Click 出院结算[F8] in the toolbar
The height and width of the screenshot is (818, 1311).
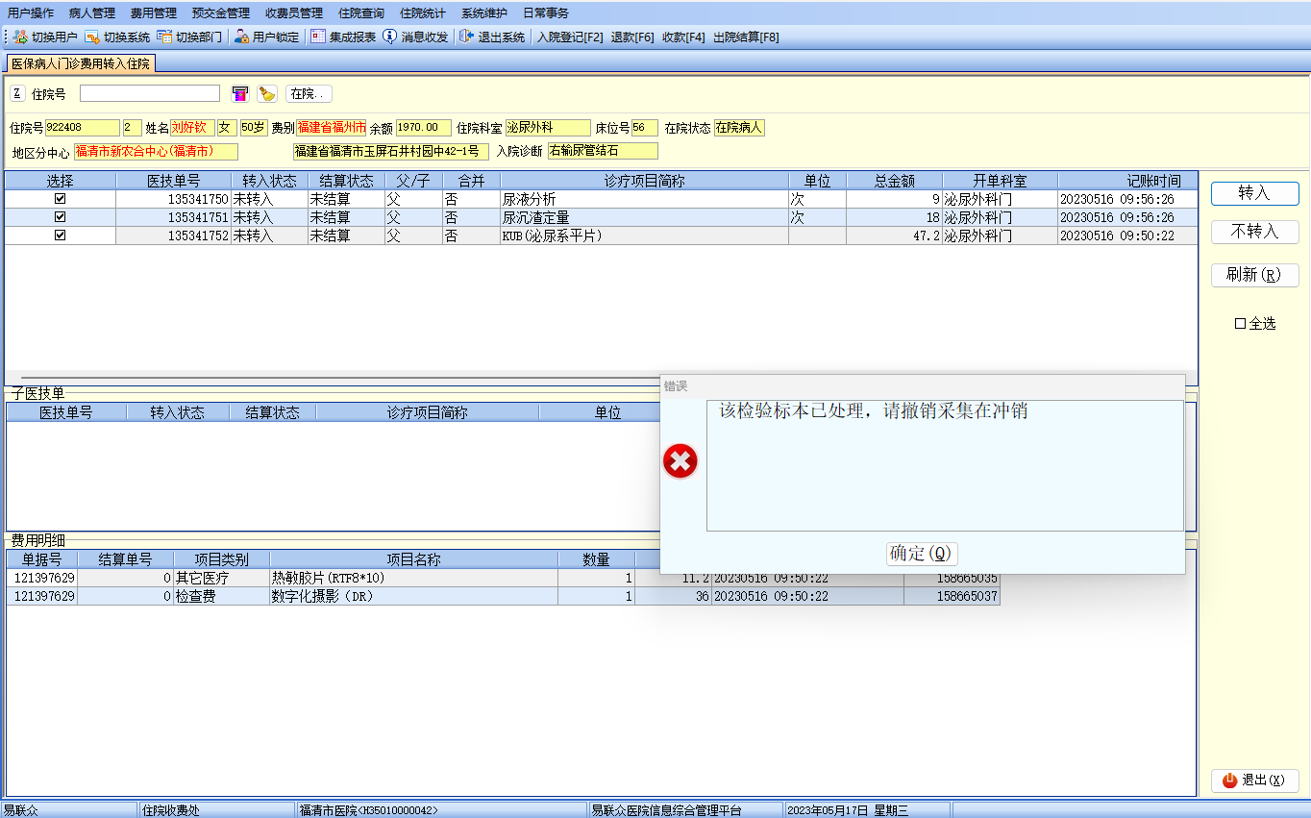(x=746, y=37)
